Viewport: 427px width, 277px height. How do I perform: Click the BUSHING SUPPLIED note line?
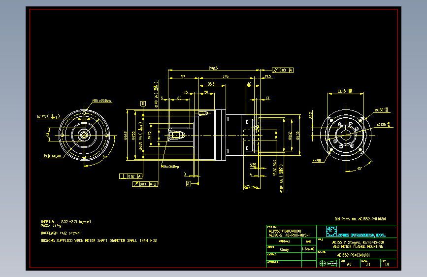[x=99, y=241]
